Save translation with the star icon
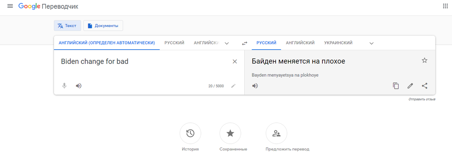The image size is (452, 160). 424,60
